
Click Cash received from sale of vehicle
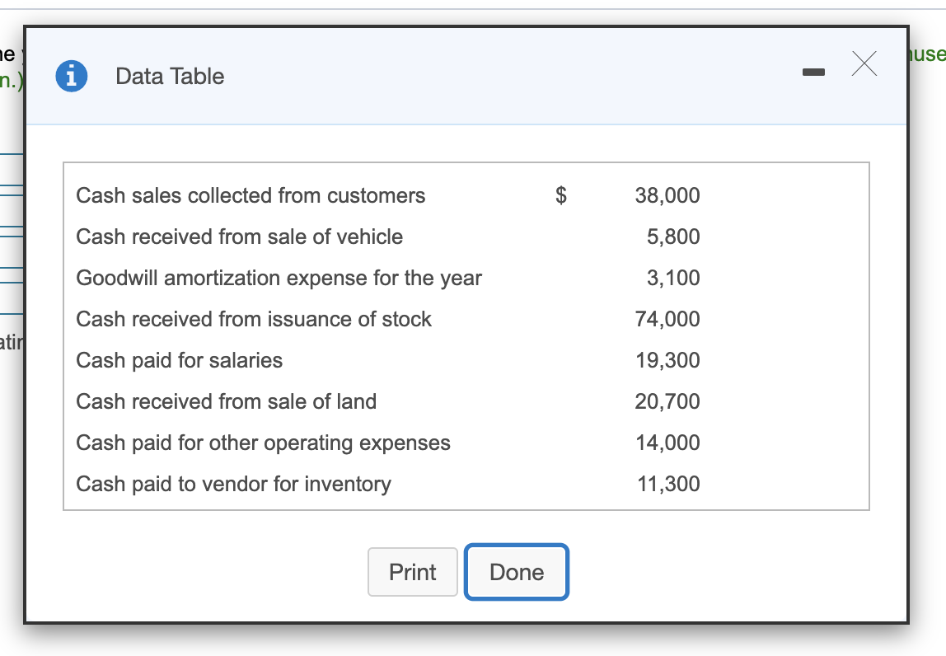click(x=239, y=237)
